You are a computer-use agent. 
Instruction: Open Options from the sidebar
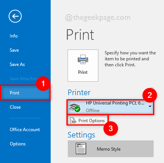click(18, 144)
